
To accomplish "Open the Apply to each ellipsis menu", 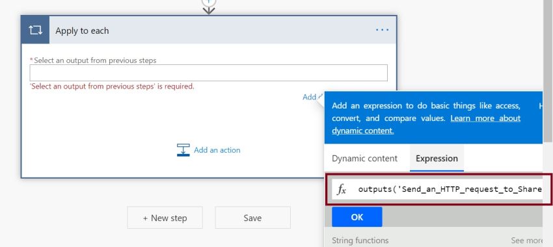I will pos(382,31).
